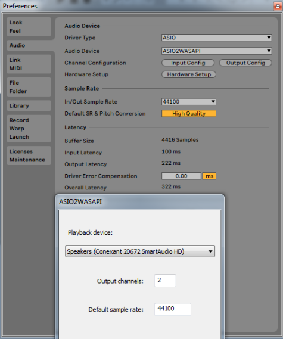
Task: Close the Preferences window
Action: tap(278, 7)
